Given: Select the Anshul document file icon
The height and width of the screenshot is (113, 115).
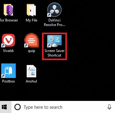Looking at the screenshot, I should tap(31, 71).
